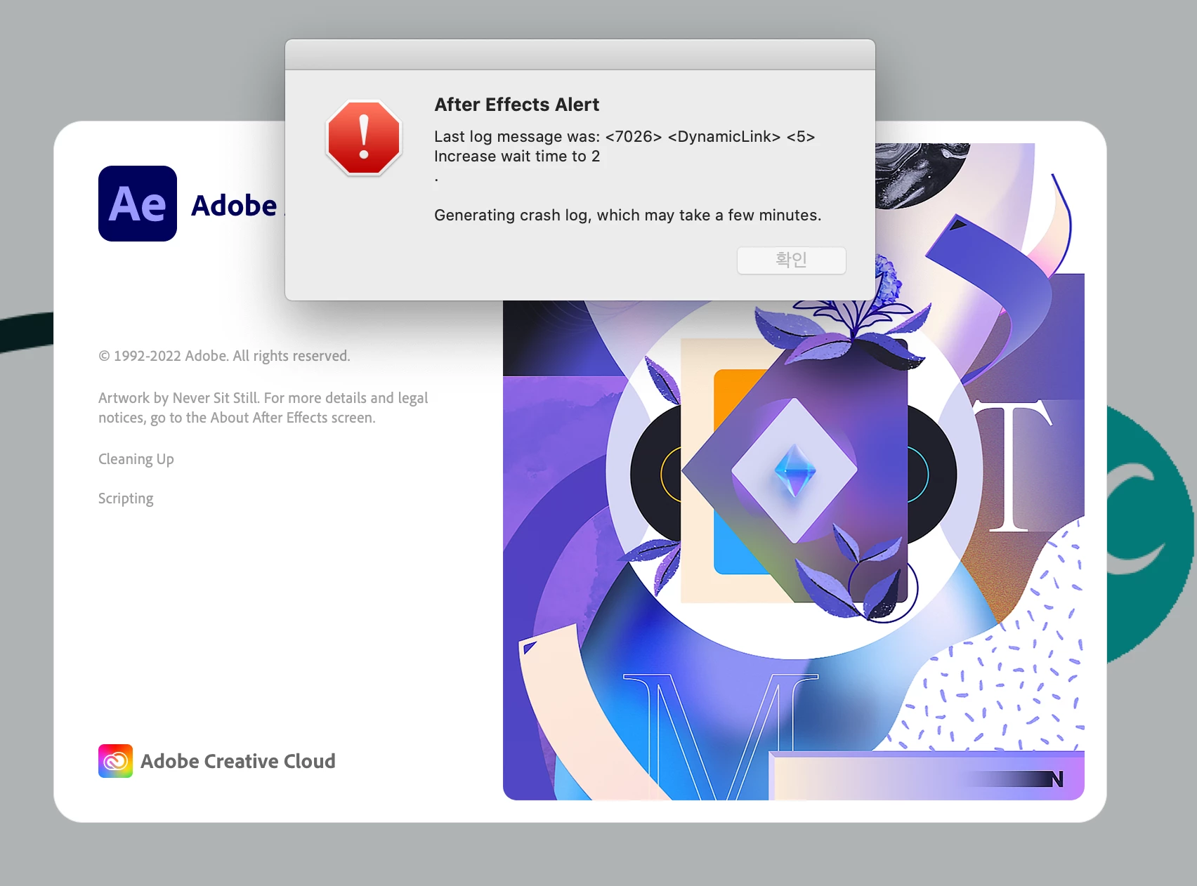
Task: Click the After Effects Alert heading
Action: pyautogui.click(x=517, y=105)
